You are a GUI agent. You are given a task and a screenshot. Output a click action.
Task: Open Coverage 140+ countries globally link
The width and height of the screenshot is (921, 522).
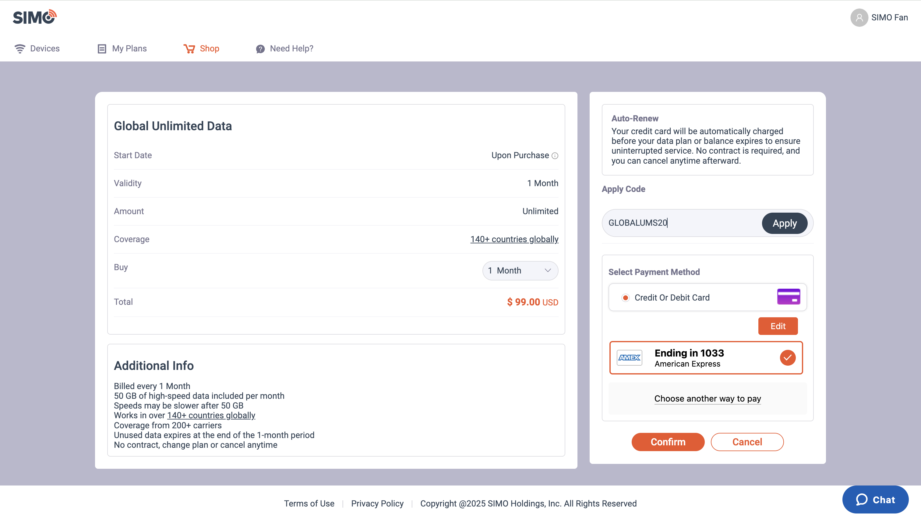[x=514, y=239]
